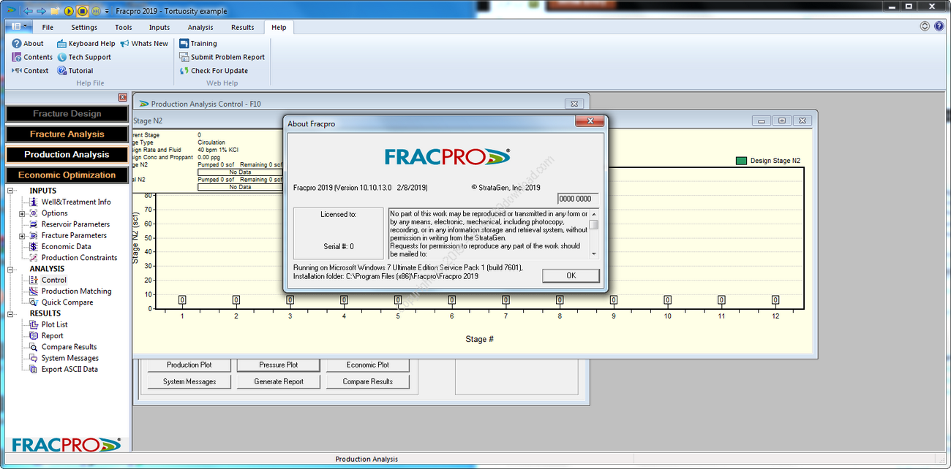
Task: Open Training web help
Action: [x=198, y=43]
